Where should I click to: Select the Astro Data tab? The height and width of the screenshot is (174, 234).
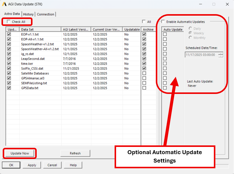pos(12,14)
